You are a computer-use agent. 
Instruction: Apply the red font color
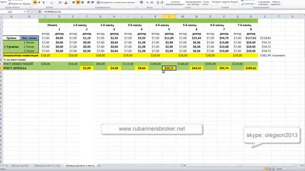(66, 2)
